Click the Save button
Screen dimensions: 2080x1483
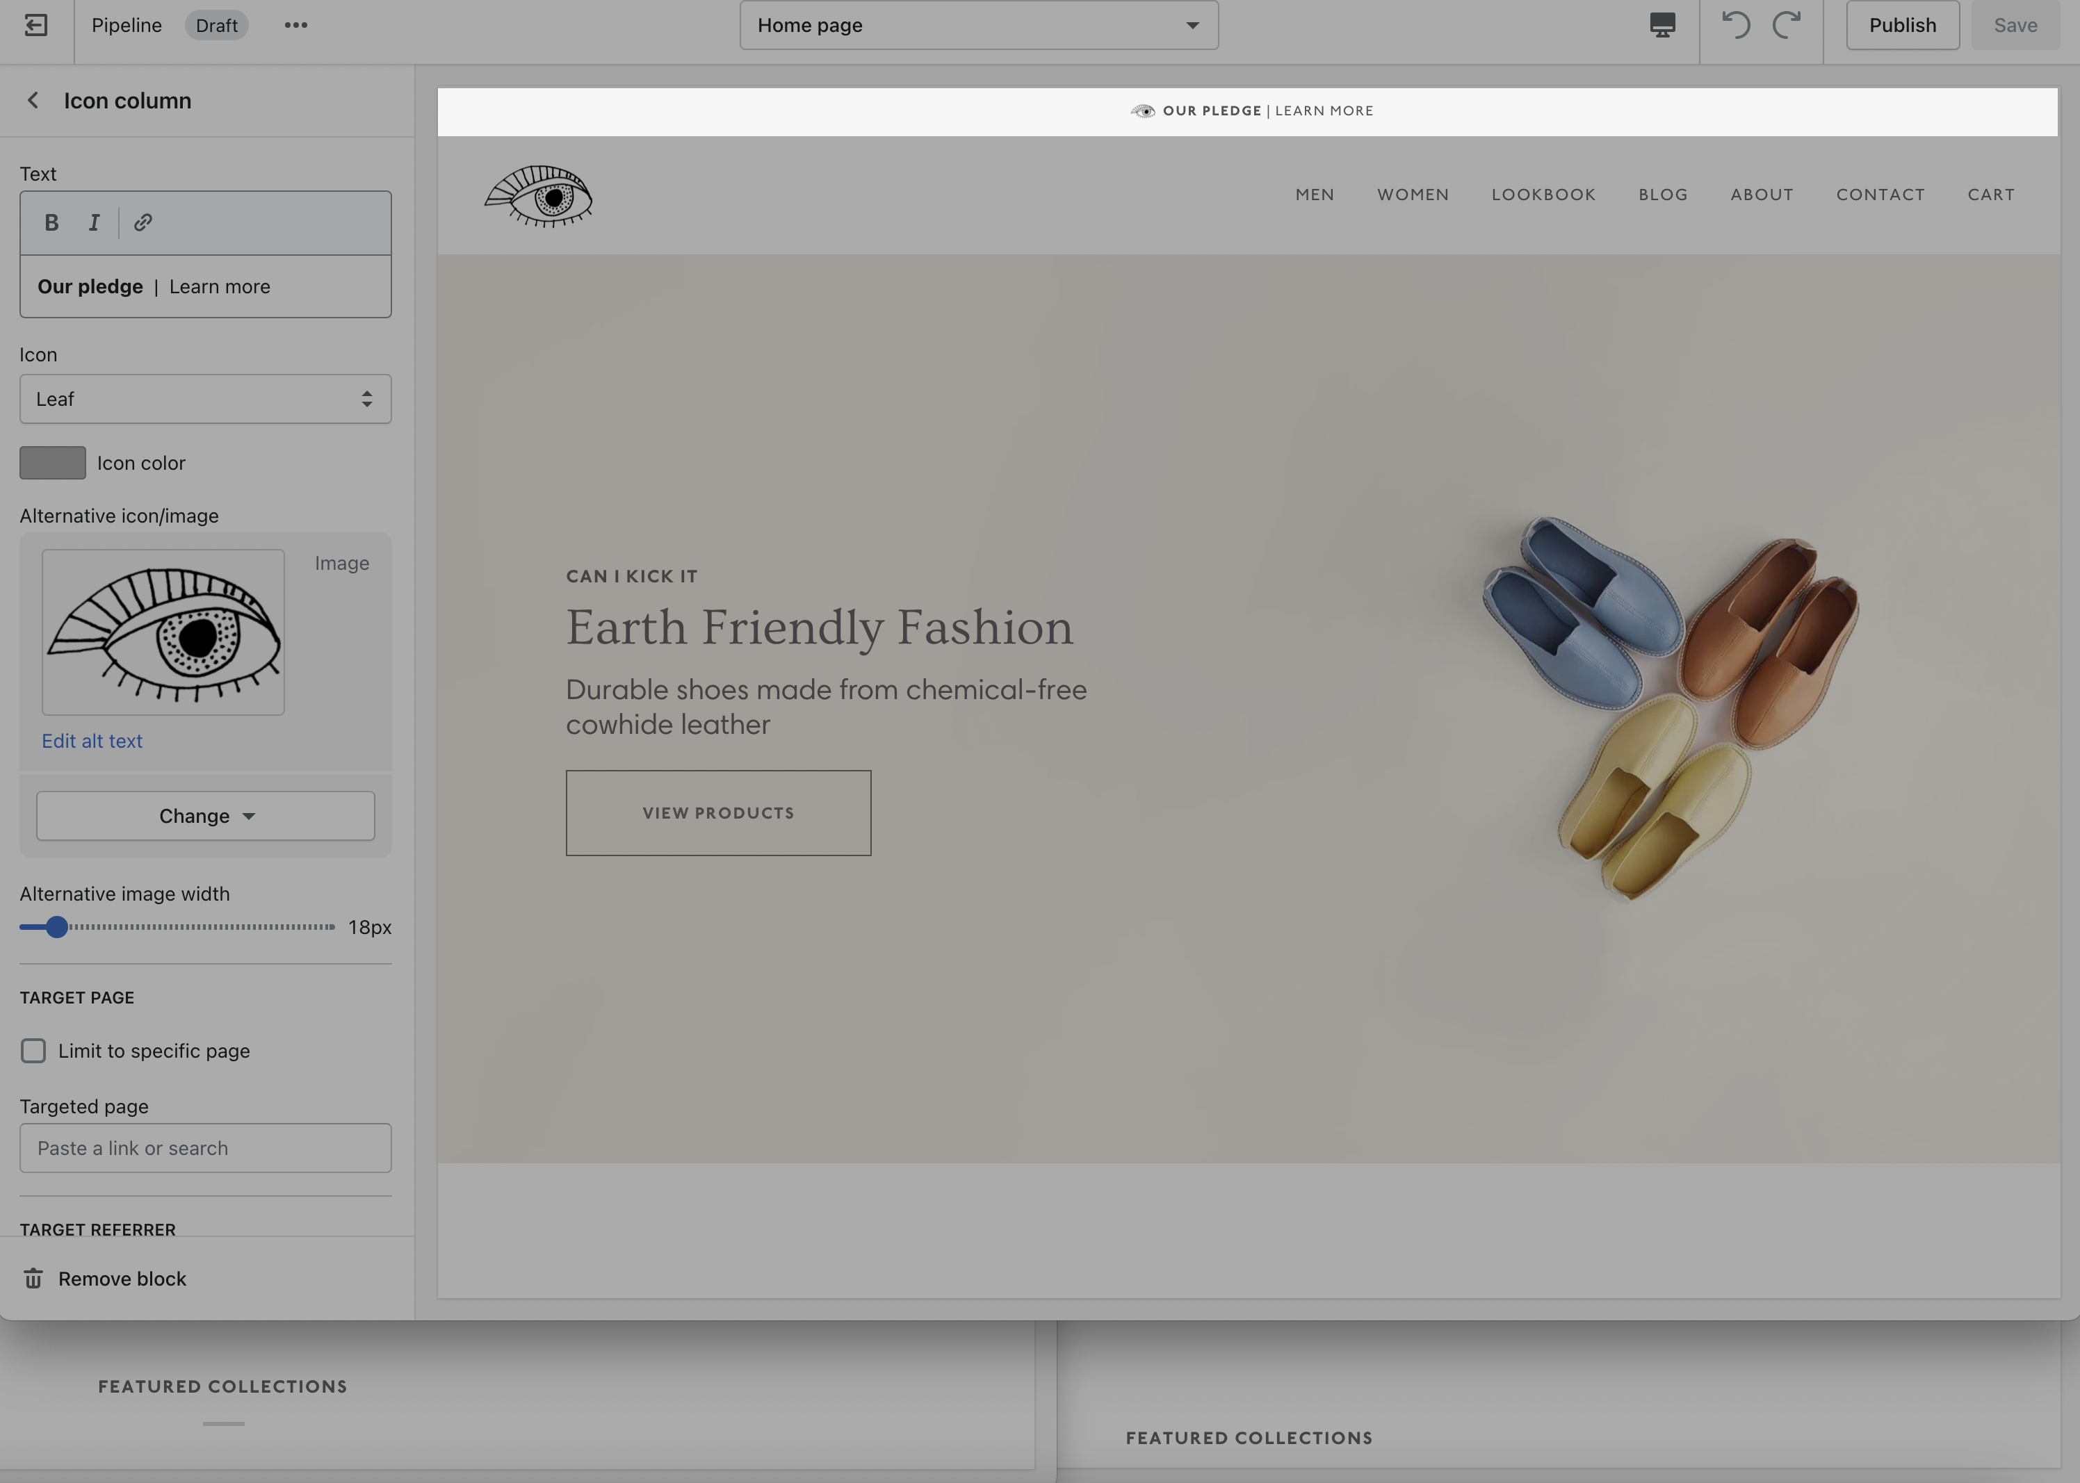pyautogui.click(x=2015, y=24)
